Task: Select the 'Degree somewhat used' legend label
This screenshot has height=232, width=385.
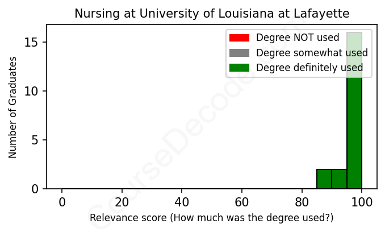Action: [x=312, y=53]
